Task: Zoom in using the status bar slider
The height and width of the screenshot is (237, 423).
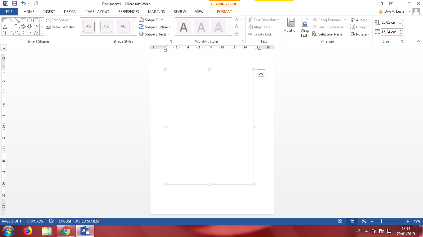Action: pos(408,221)
